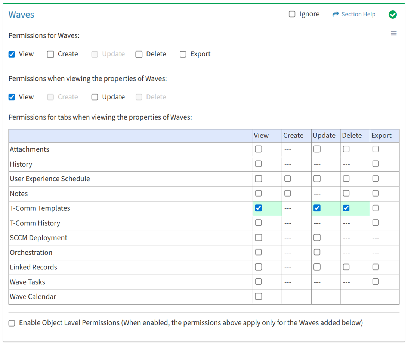Enable Object Level Permissions checkbox
408x343 pixels.
[x=12, y=323]
